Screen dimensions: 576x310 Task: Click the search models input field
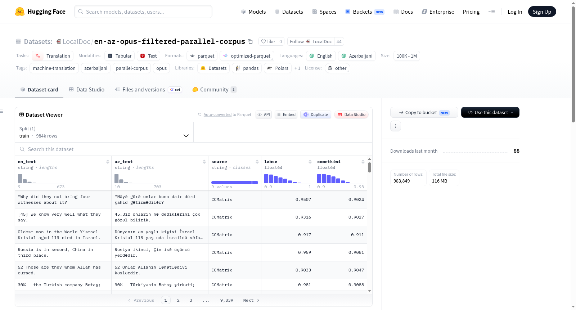pos(143,12)
